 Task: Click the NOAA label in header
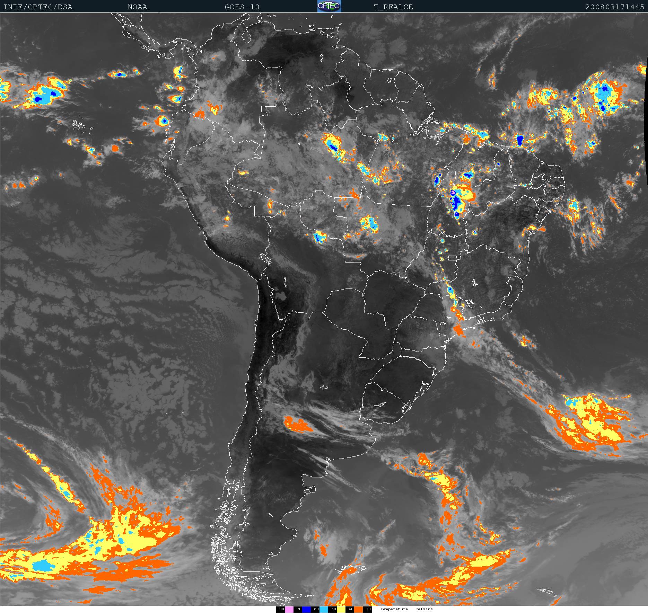(137, 7)
